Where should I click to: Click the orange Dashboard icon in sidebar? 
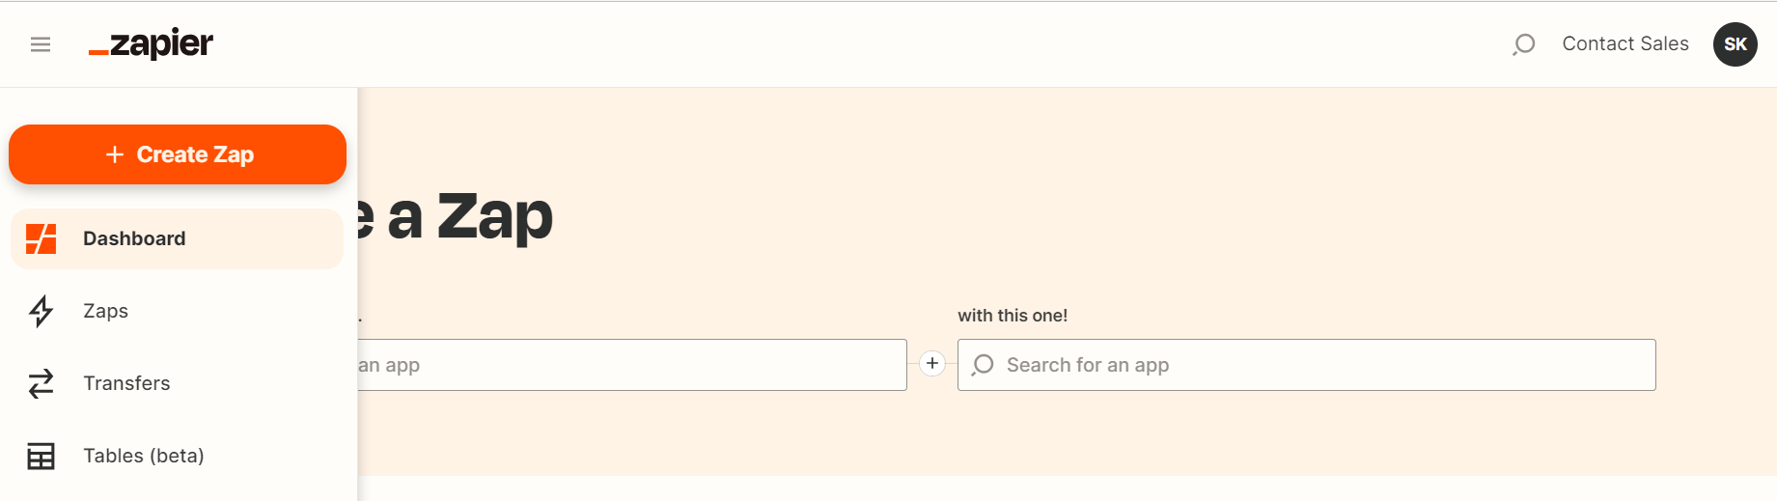[42, 238]
